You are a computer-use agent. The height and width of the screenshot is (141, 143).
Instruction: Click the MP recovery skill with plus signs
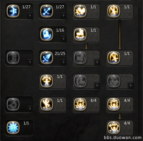[114, 127]
